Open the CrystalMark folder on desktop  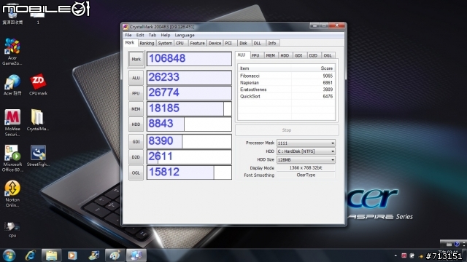coord(38,120)
